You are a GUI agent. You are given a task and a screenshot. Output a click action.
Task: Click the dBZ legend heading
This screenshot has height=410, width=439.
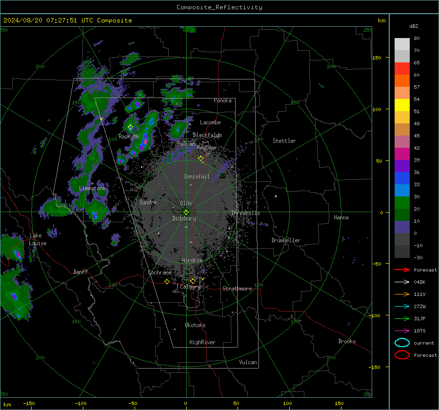coord(414,26)
